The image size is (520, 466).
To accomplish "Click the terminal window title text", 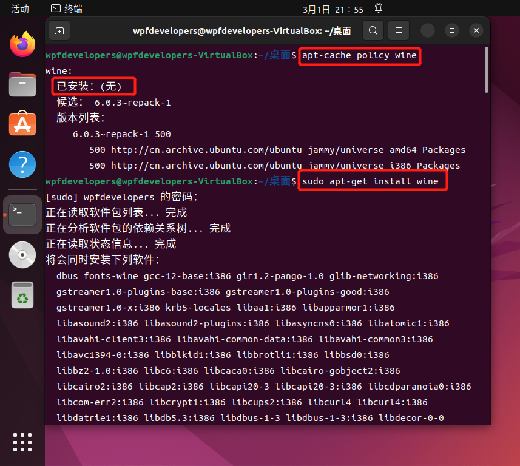I will tap(241, 31).
